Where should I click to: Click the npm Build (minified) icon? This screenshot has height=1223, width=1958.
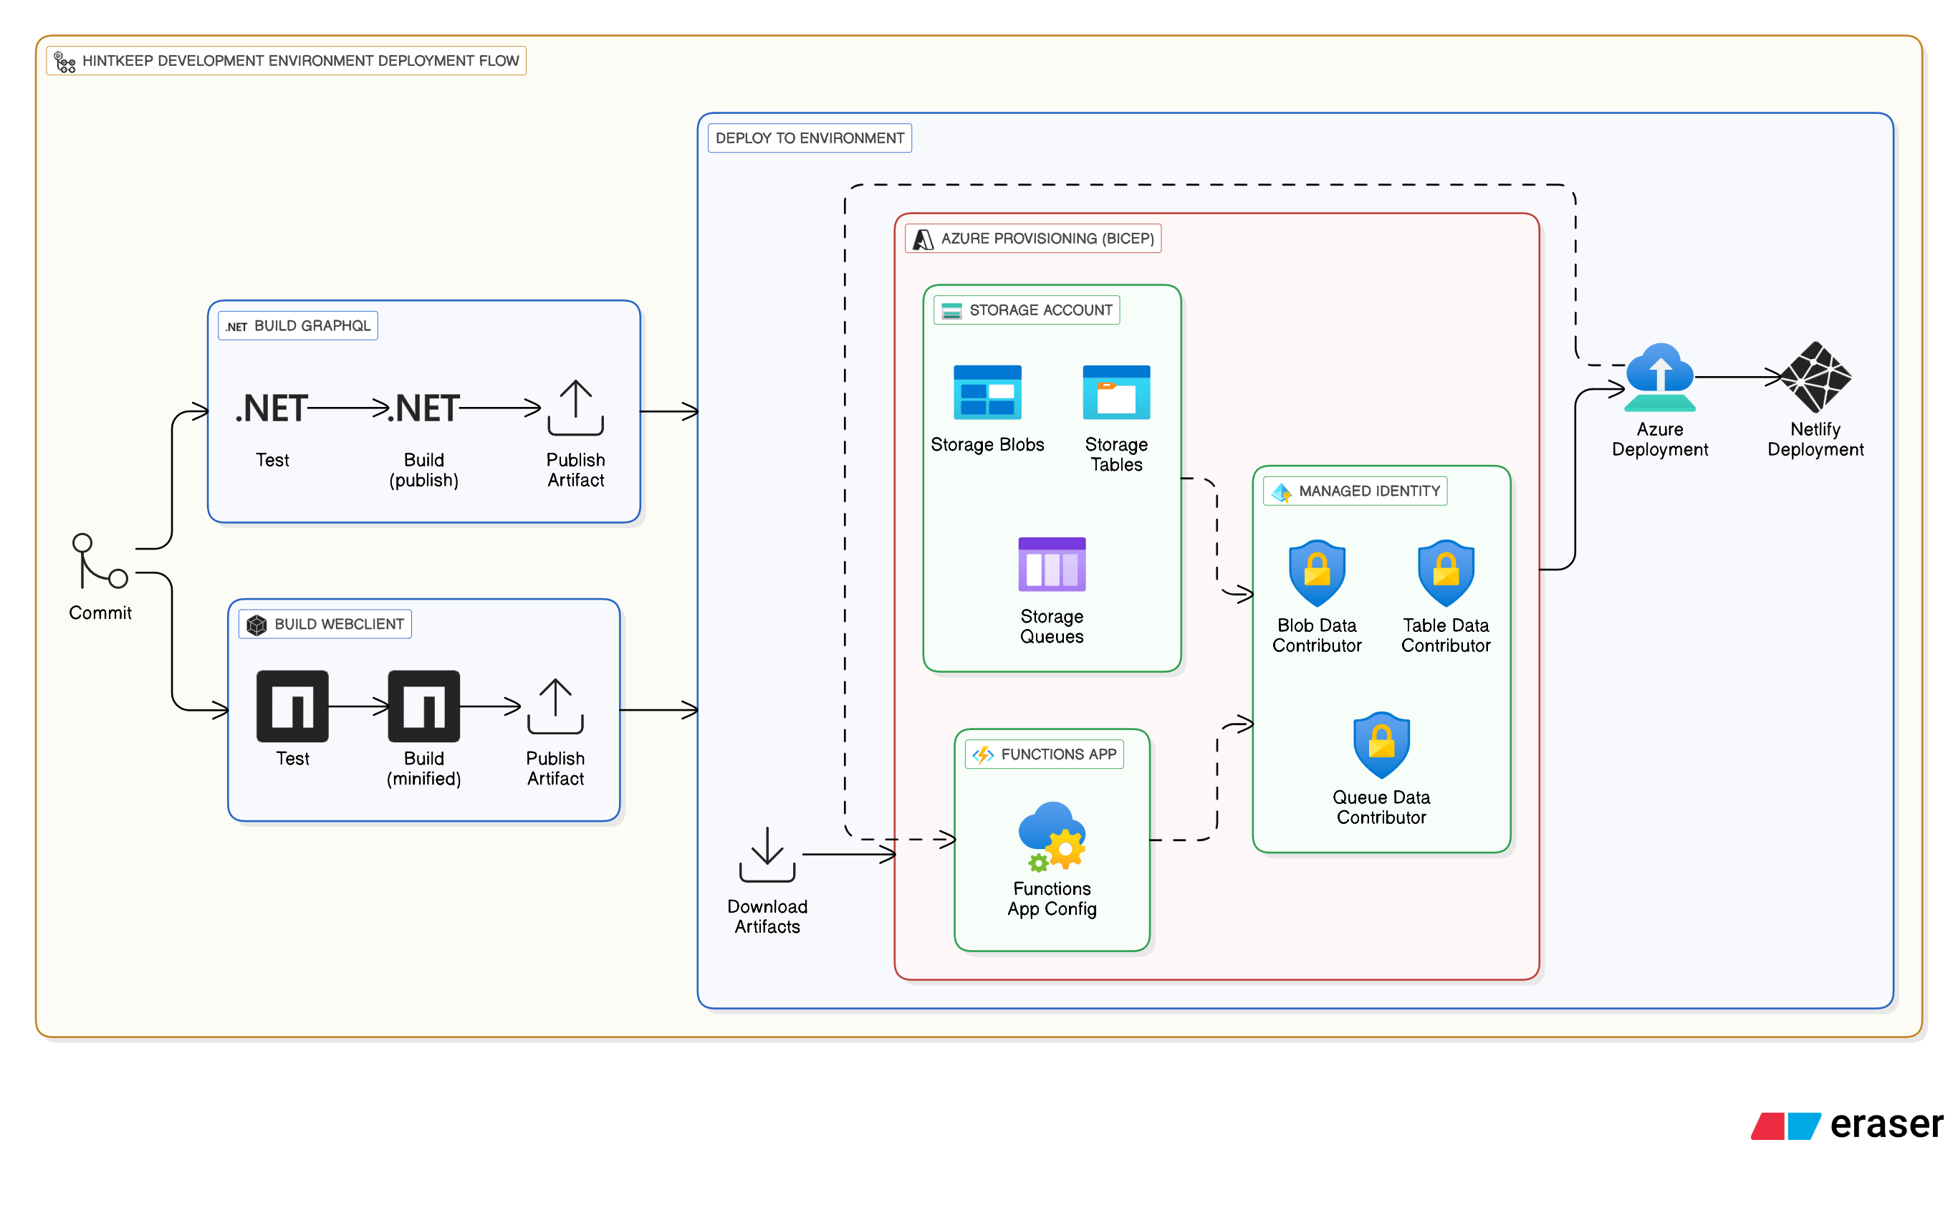coord(424,706)
